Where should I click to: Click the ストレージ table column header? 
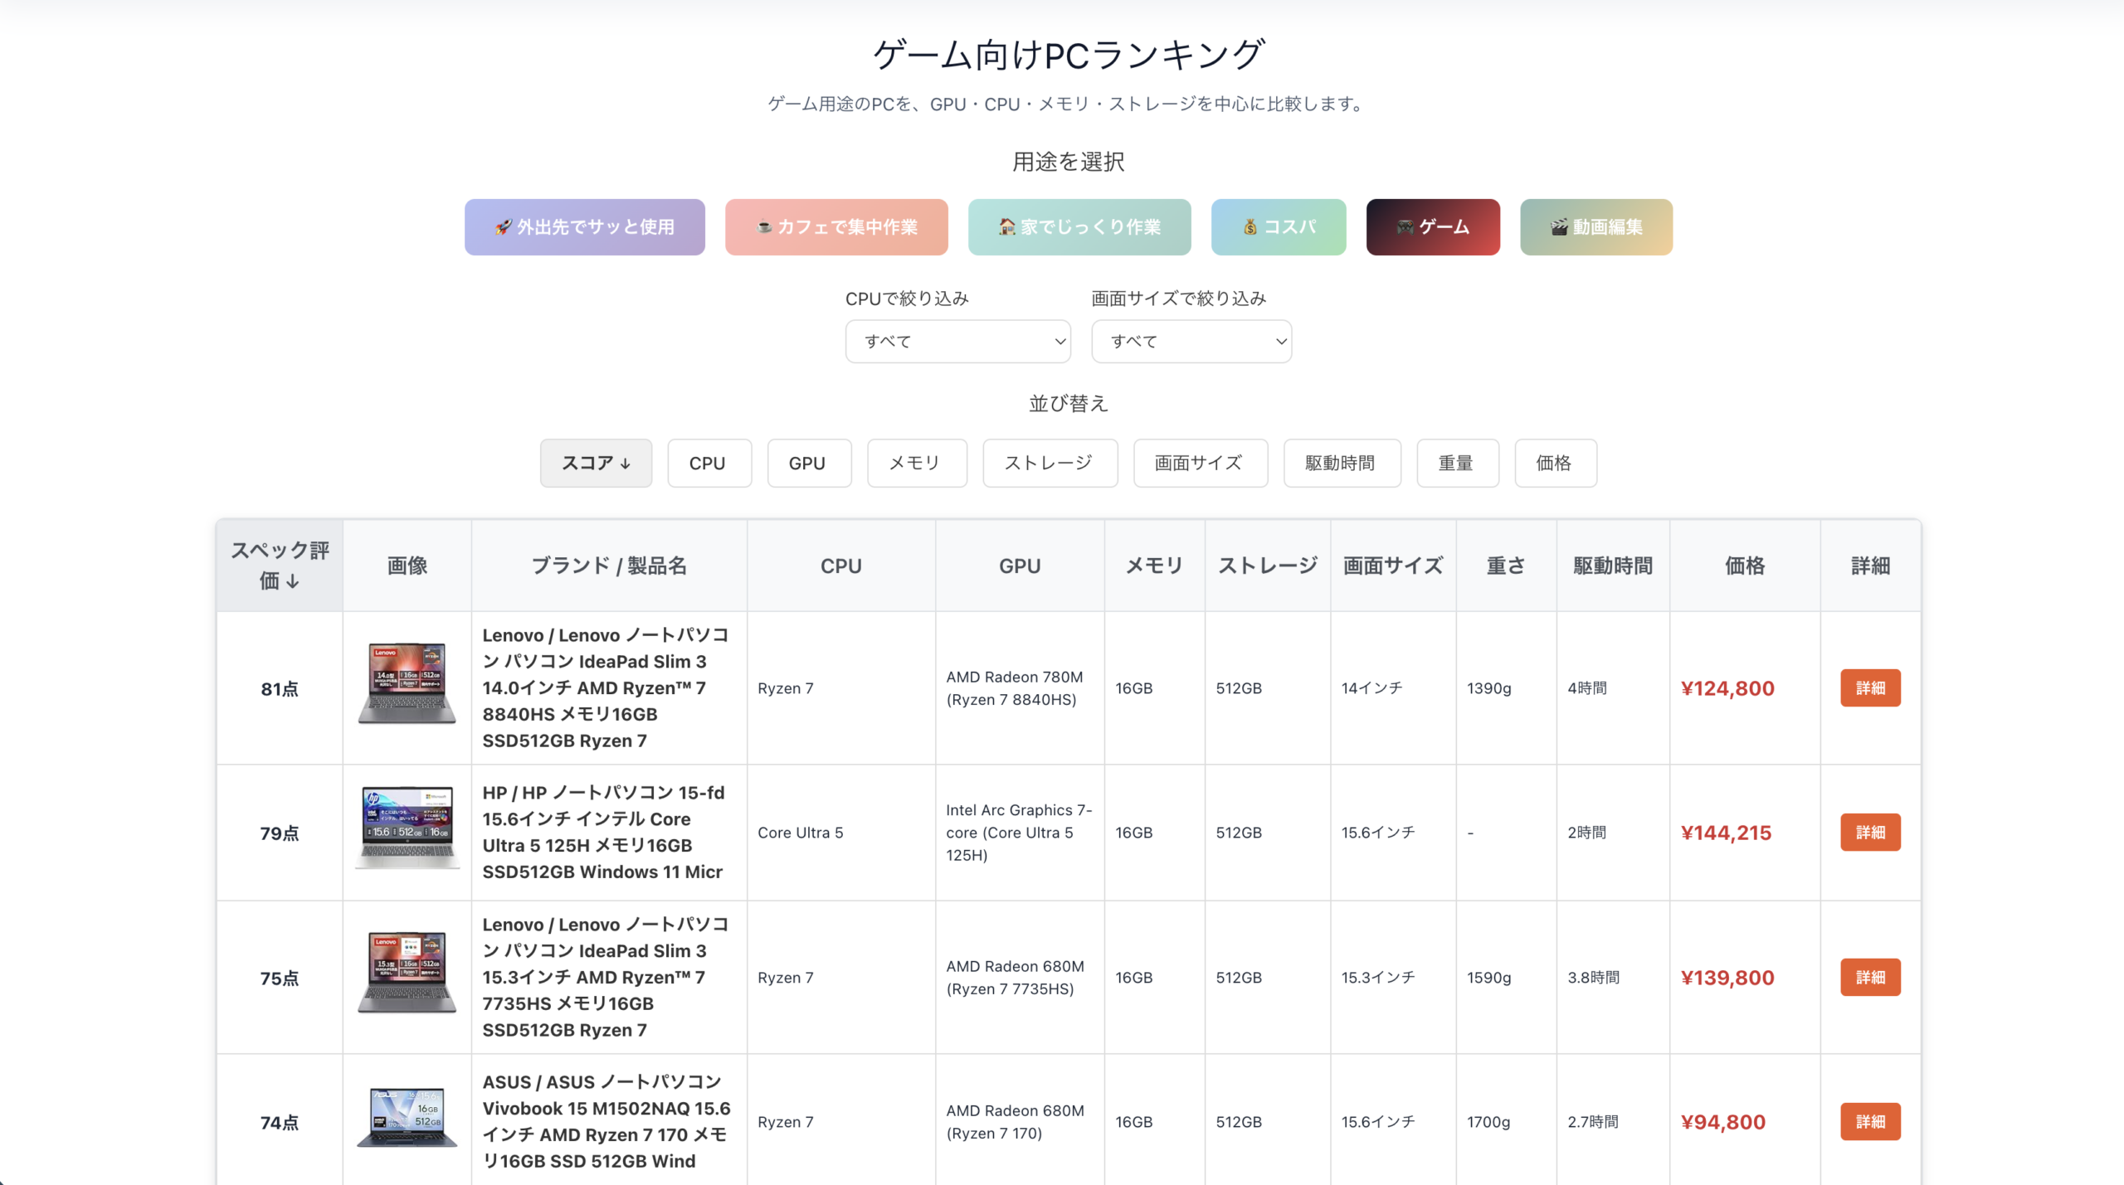click(x=1268, y=566)
